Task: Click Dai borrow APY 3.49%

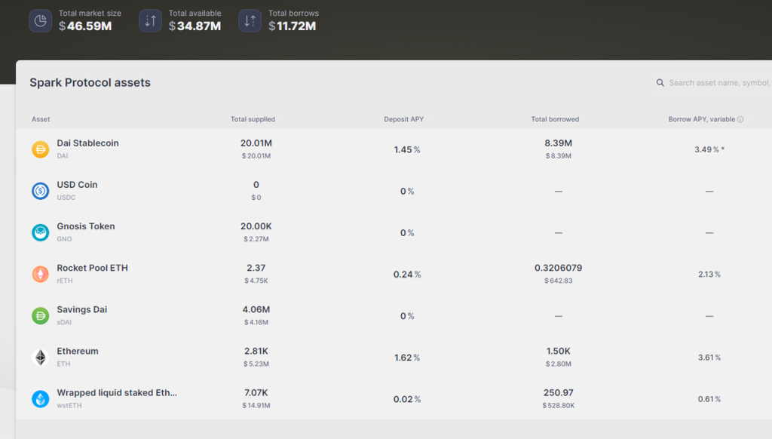Action: click(x=709, y=149)
